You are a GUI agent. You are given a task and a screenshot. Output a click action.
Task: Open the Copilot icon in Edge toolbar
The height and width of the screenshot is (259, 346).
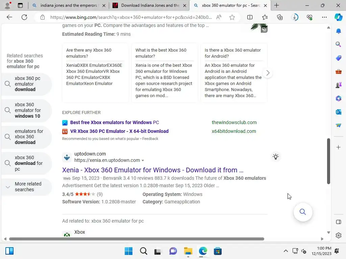(x=338, y=17)
